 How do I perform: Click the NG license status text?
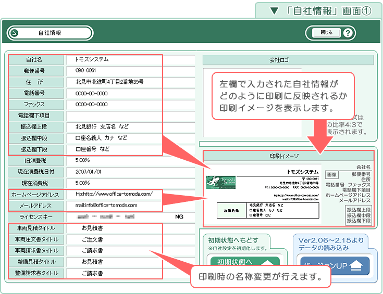[x=179, y=216]
